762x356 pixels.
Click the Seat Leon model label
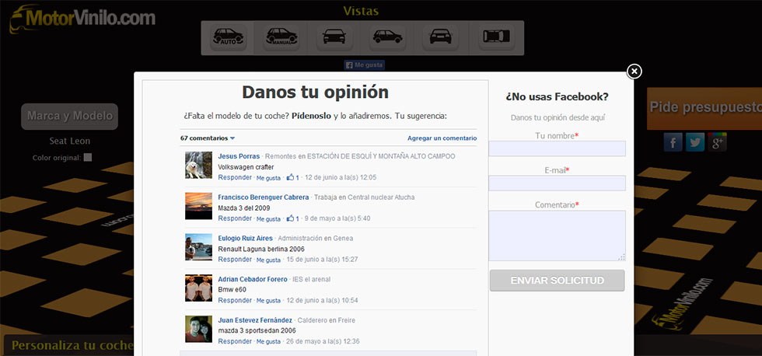pyautogui.click(x=69, y=141)
